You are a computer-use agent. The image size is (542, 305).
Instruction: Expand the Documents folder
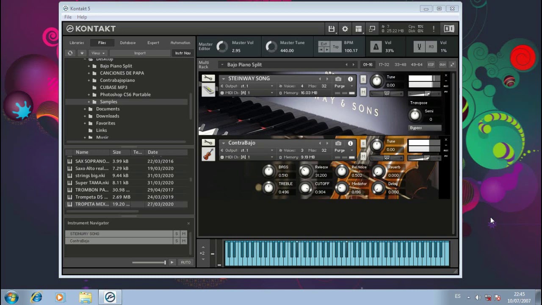85,109
